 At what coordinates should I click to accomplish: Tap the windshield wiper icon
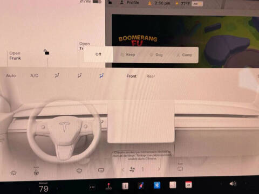pyautogui.click(x=13, y=173)
